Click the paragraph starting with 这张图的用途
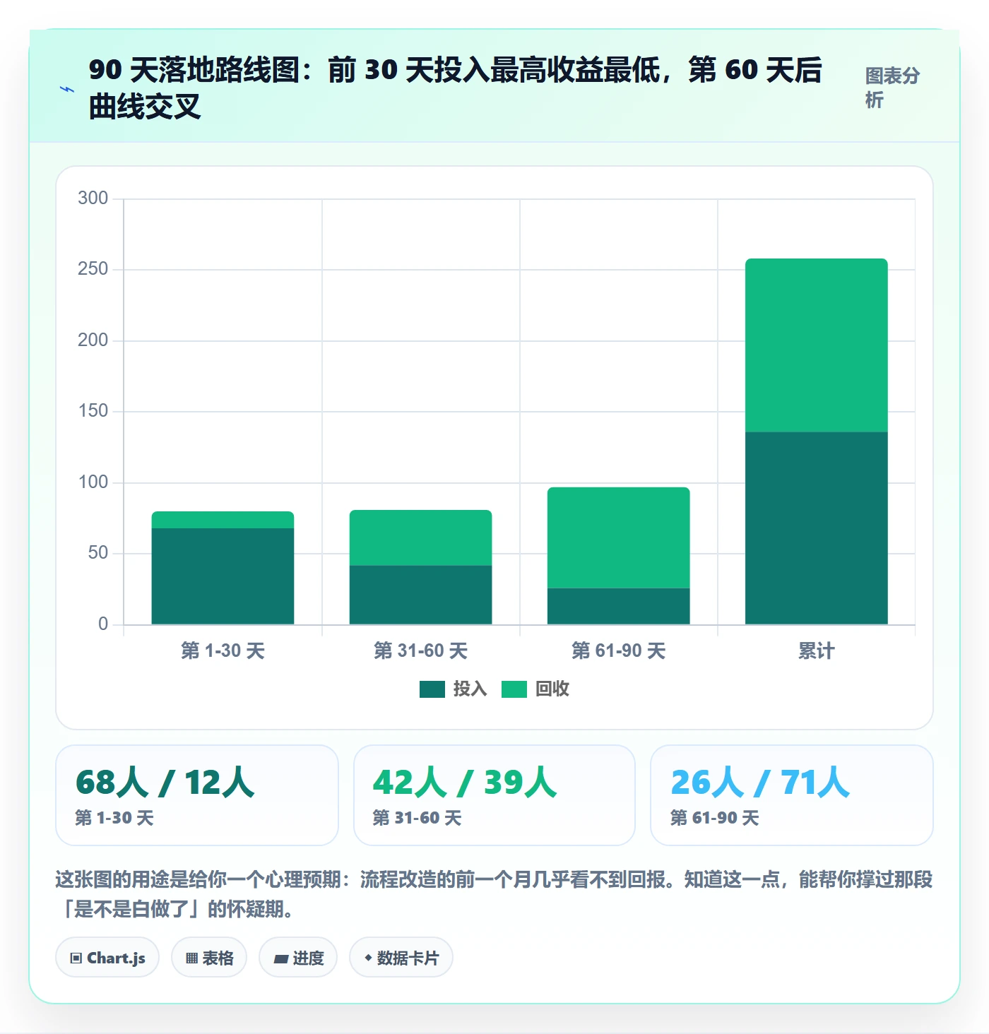Screen dimensions: 989x1034 tap(494, 893)
